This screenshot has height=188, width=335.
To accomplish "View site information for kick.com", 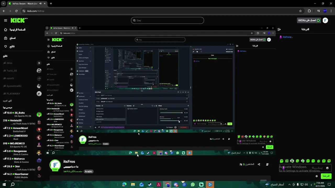I will point(24,11).
